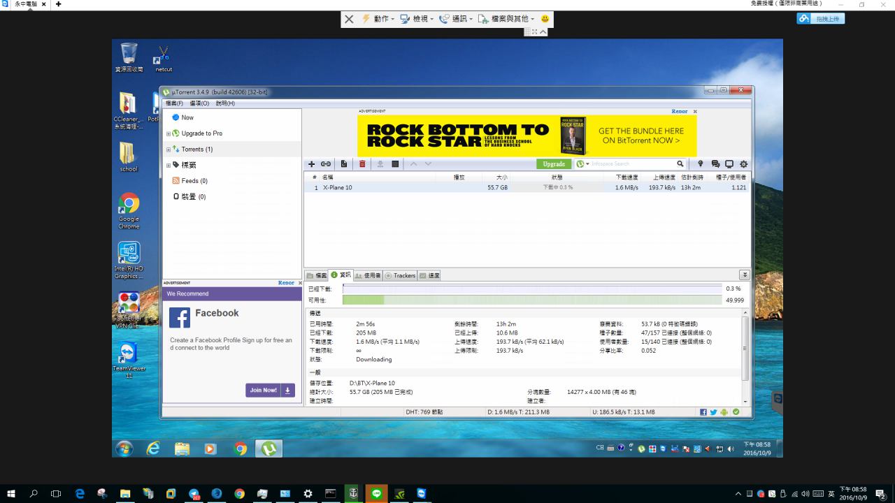
Task: Open the Recycle Bin desktop icon
Action: pyautogui.click(x=129, y=57)
